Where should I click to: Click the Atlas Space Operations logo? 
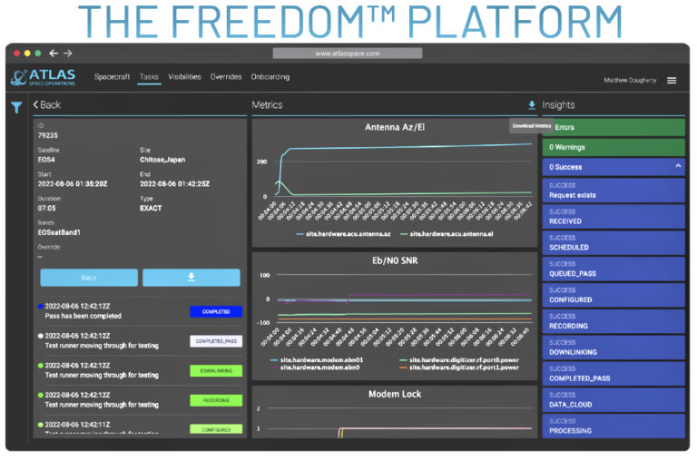[x=43, y=78]
